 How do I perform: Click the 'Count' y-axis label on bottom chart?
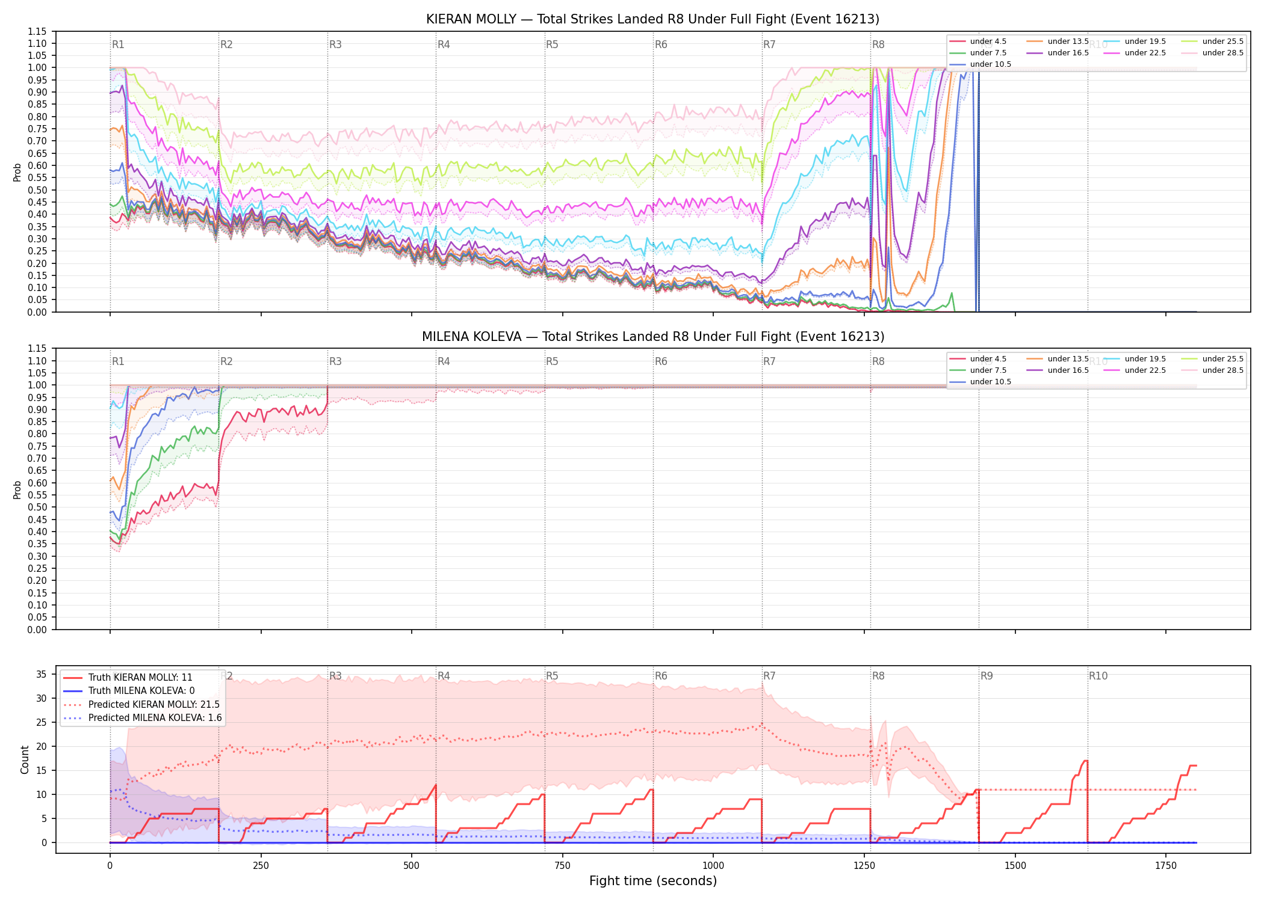(25, 759)
